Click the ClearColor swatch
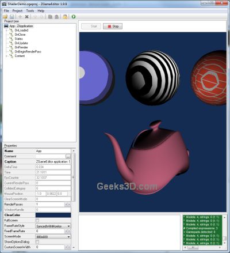Screen dimensions: 230x253 (x=53, y=215)
